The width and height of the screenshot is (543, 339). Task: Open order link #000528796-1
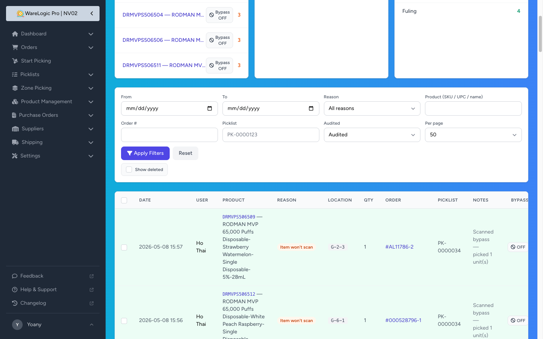point(403,321)
